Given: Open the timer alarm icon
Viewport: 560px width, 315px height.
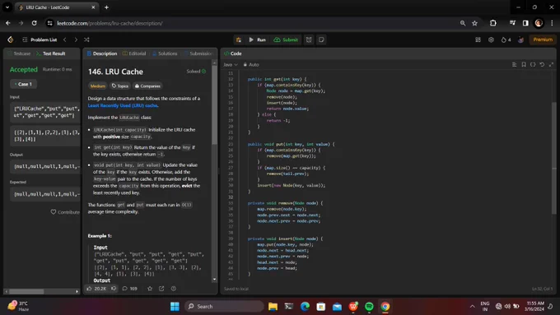Looking at the screenshot, I should [309, 39].
